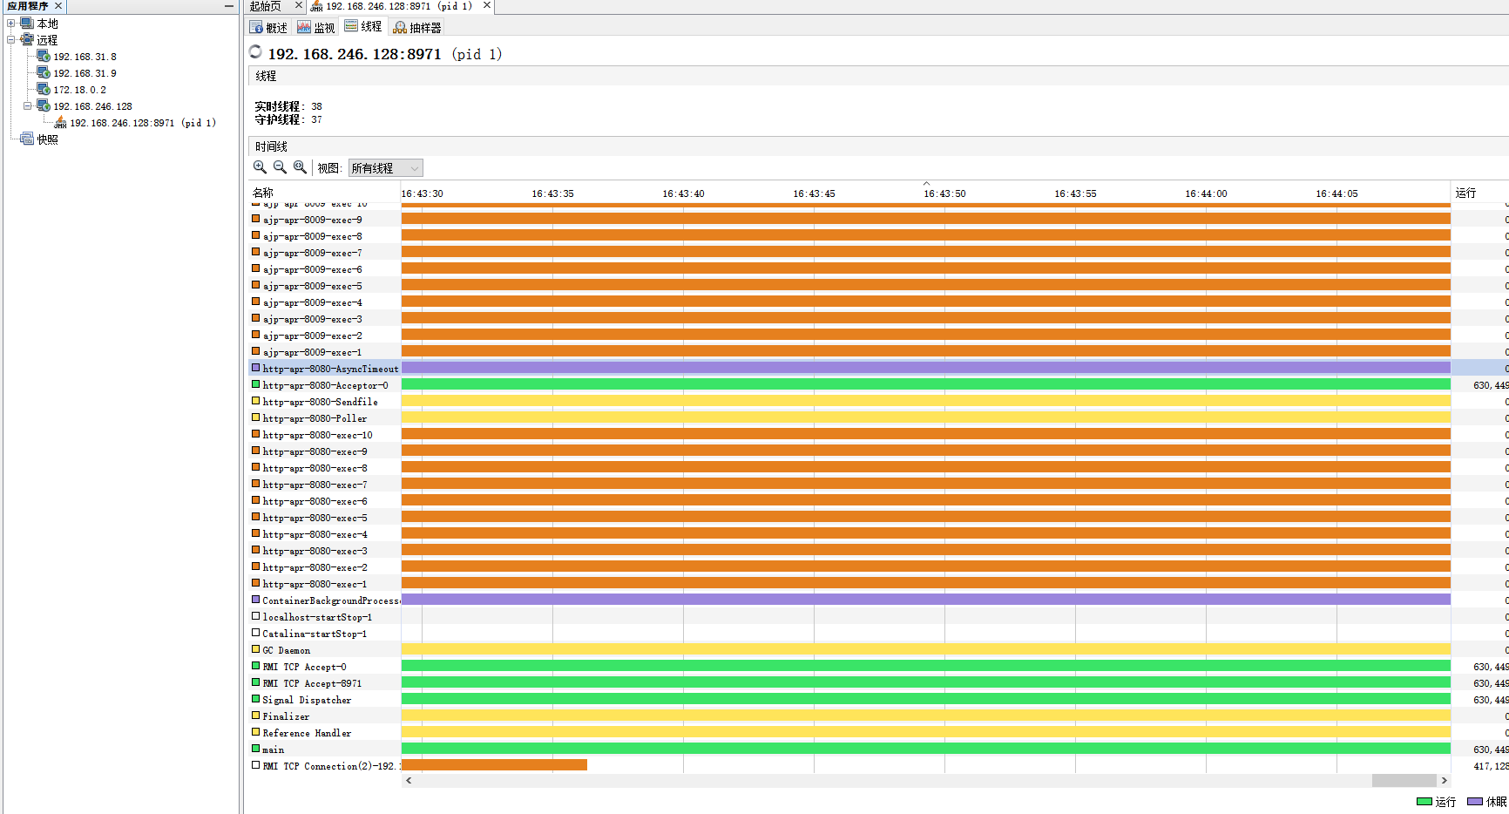Viewport: 1509px width, 814px height.
Task: Open the 抽样器 sampler tab
Action: (417, 27)
